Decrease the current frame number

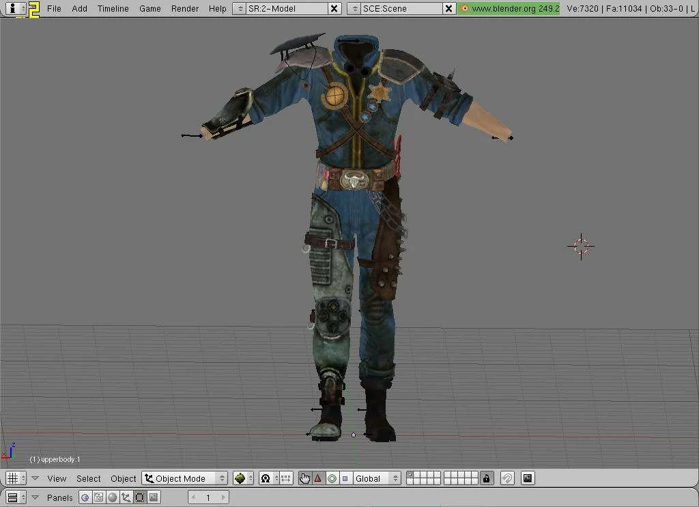[x=193, y=497]
